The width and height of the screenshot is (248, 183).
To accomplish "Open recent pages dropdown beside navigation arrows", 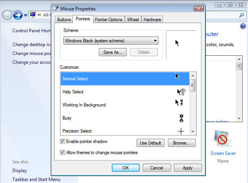I will click(25, 15).
